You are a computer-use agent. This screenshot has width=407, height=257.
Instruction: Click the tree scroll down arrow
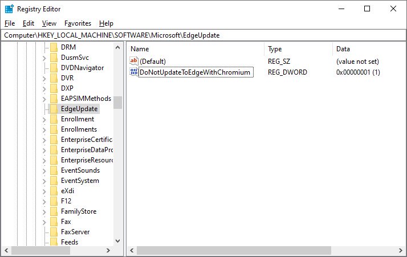click(x=117, y=241)
